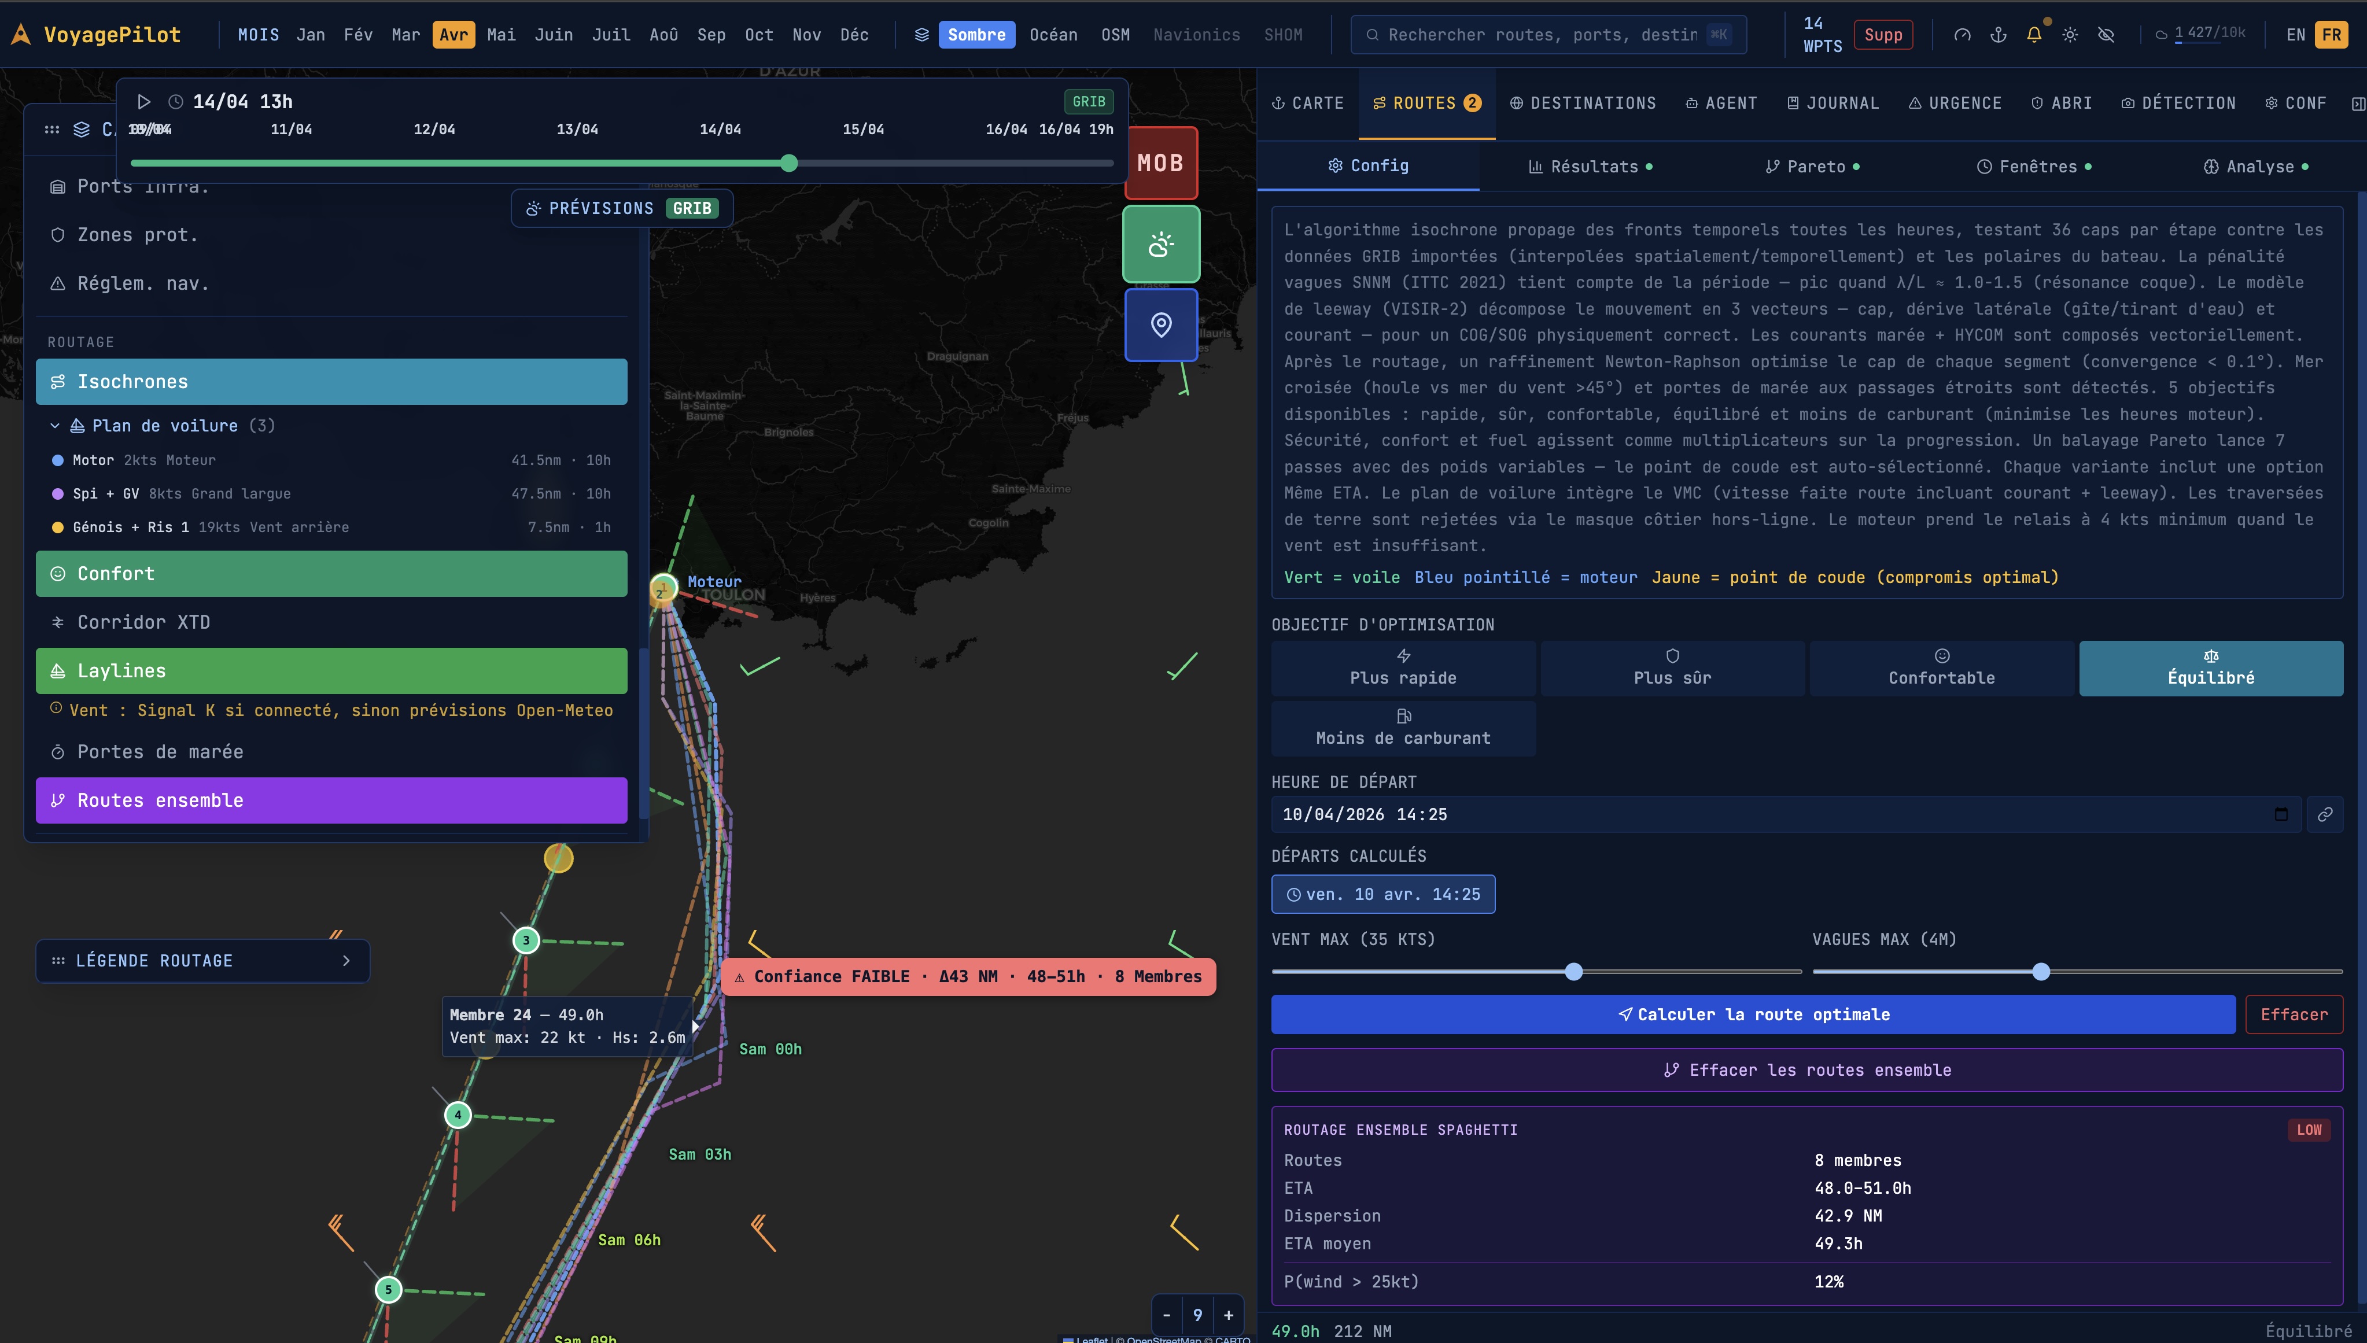Screen dimensions: 2367x1343
Task: Enable Zones prot. layer
Action: pos(331,235)
